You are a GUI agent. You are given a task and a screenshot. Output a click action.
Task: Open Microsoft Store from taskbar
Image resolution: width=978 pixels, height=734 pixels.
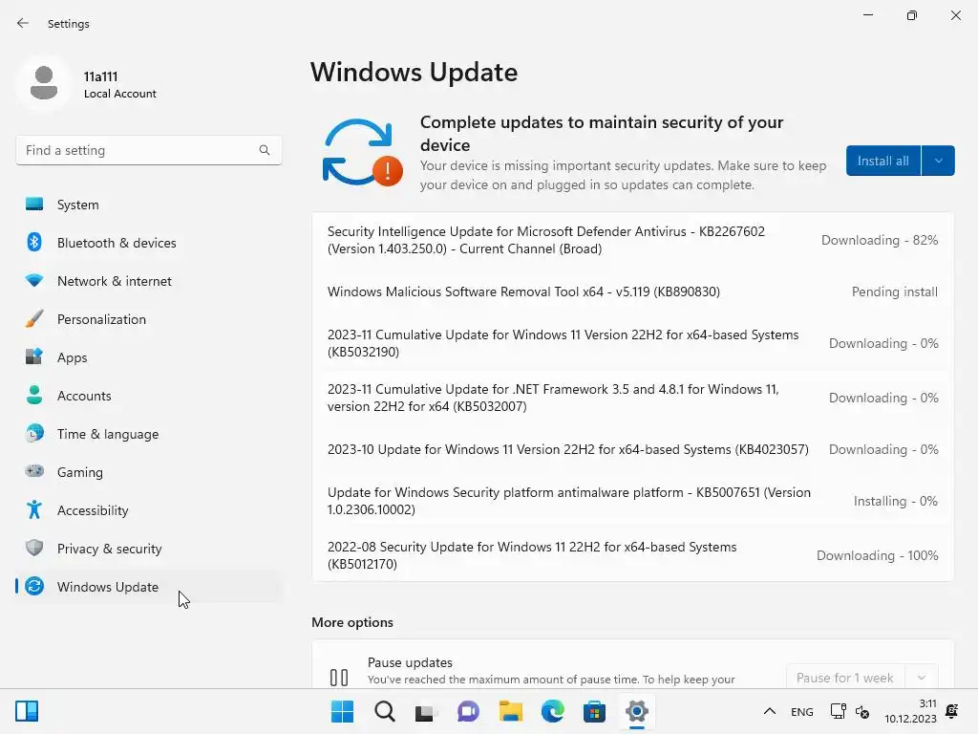tap(594, 711)
